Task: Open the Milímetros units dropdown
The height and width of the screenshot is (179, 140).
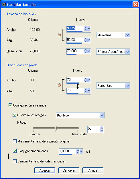Action: click(x=113, y=35)
